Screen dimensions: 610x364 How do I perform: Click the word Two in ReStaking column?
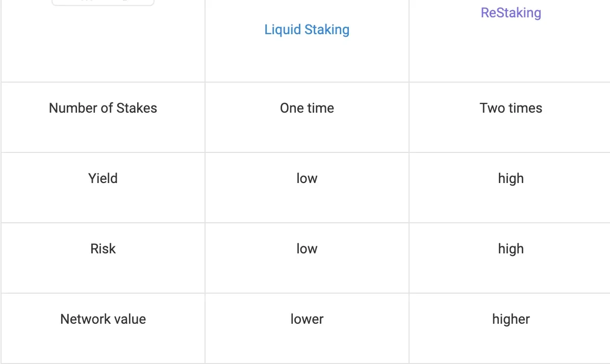coord(492,108)
